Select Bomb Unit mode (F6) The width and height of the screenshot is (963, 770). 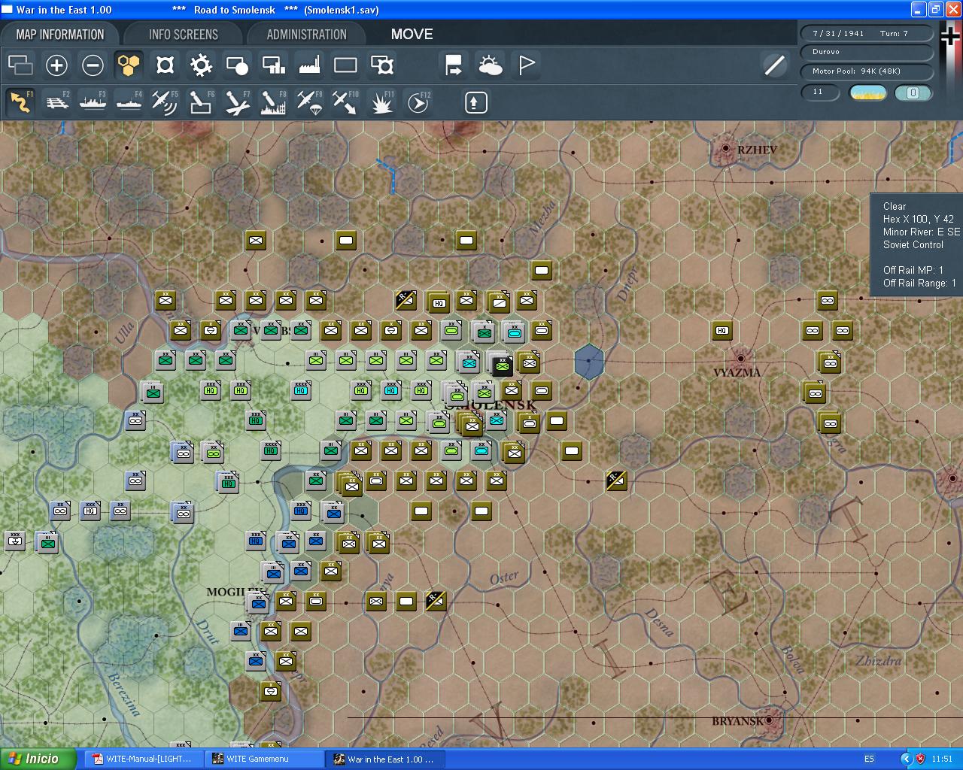[x=201, y=102]
